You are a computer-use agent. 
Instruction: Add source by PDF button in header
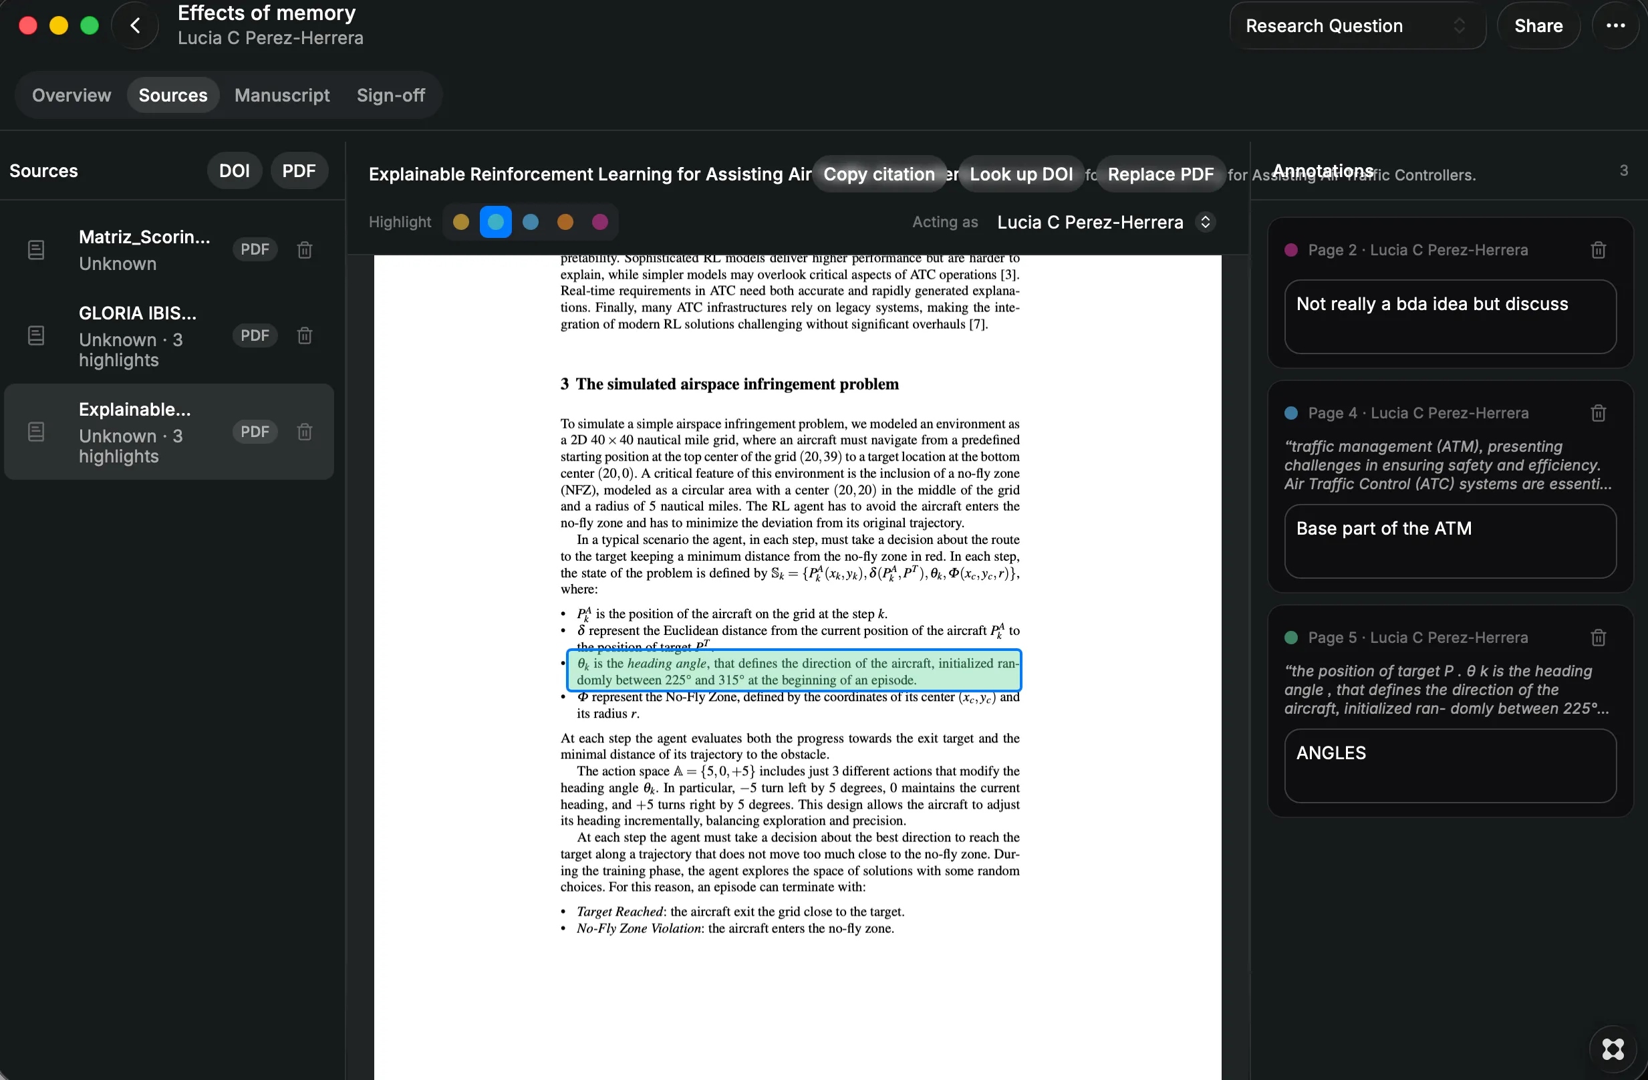pyautogui.click(x=299, y=171)
